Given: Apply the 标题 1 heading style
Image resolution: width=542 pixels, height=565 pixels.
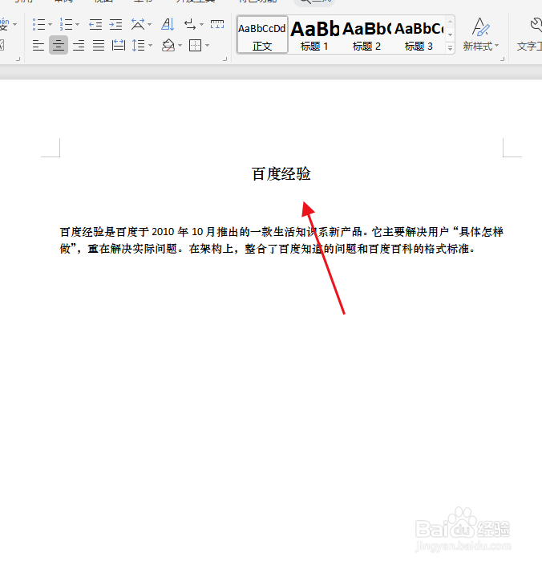Looking at the screenshot, I should 314,35.
